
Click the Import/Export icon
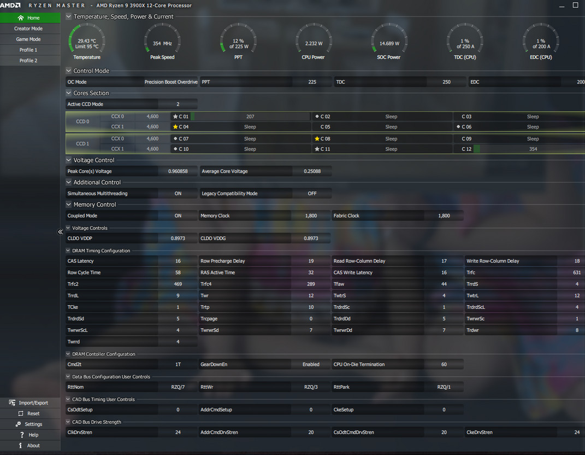click(13, 402)
